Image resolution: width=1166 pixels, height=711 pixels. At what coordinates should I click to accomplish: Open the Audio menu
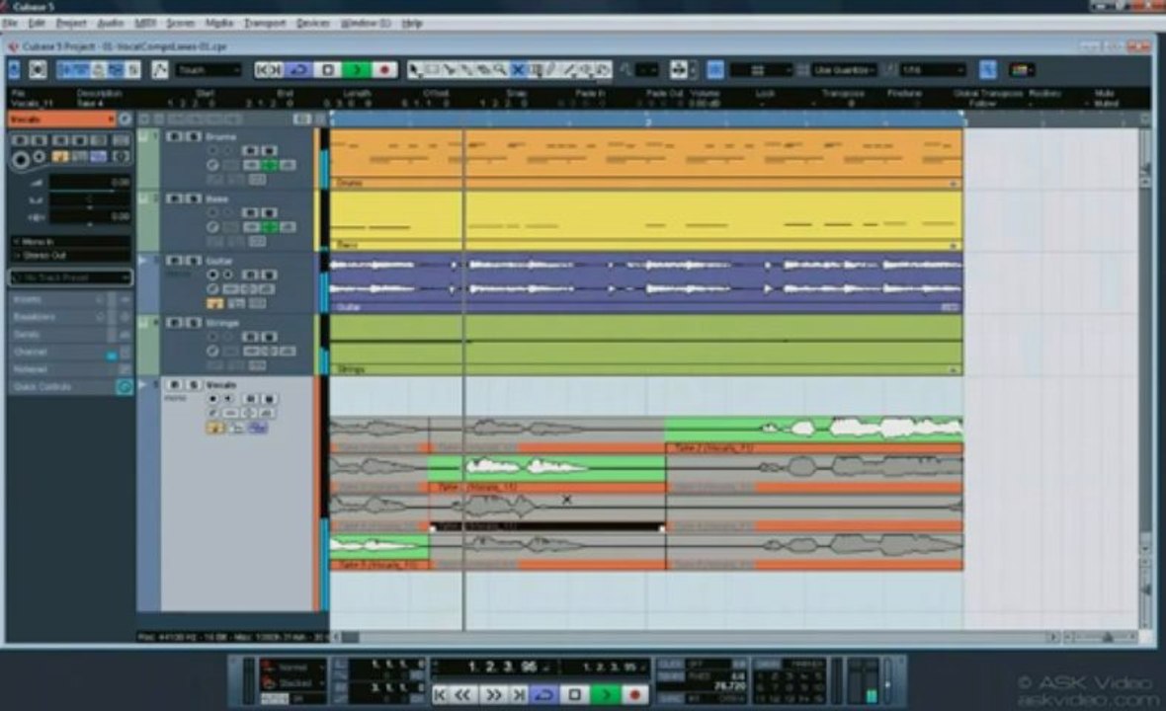click(x=110, y=23)
